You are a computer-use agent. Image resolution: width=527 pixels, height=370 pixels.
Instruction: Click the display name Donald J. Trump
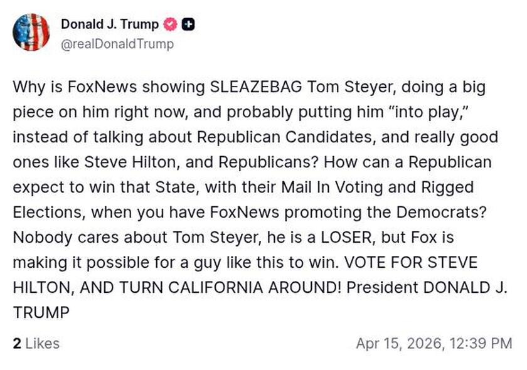click(109, 24)
